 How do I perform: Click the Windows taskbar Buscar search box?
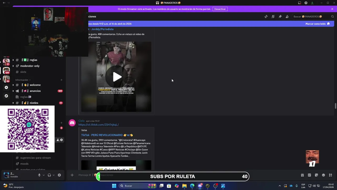pyautogui.click(x=138, y=186)
